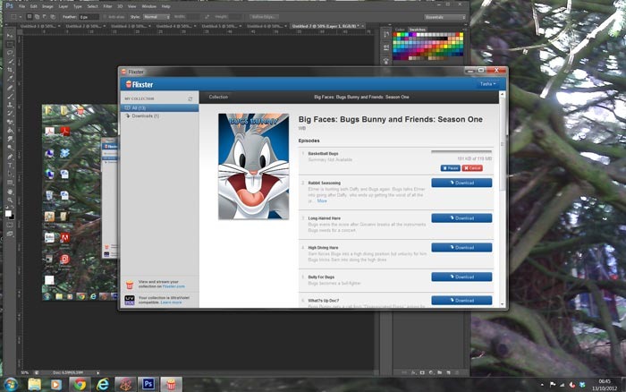Select the History Brush tool
Image resolution: width=626 pixels, height=392 pixels.
10,114
